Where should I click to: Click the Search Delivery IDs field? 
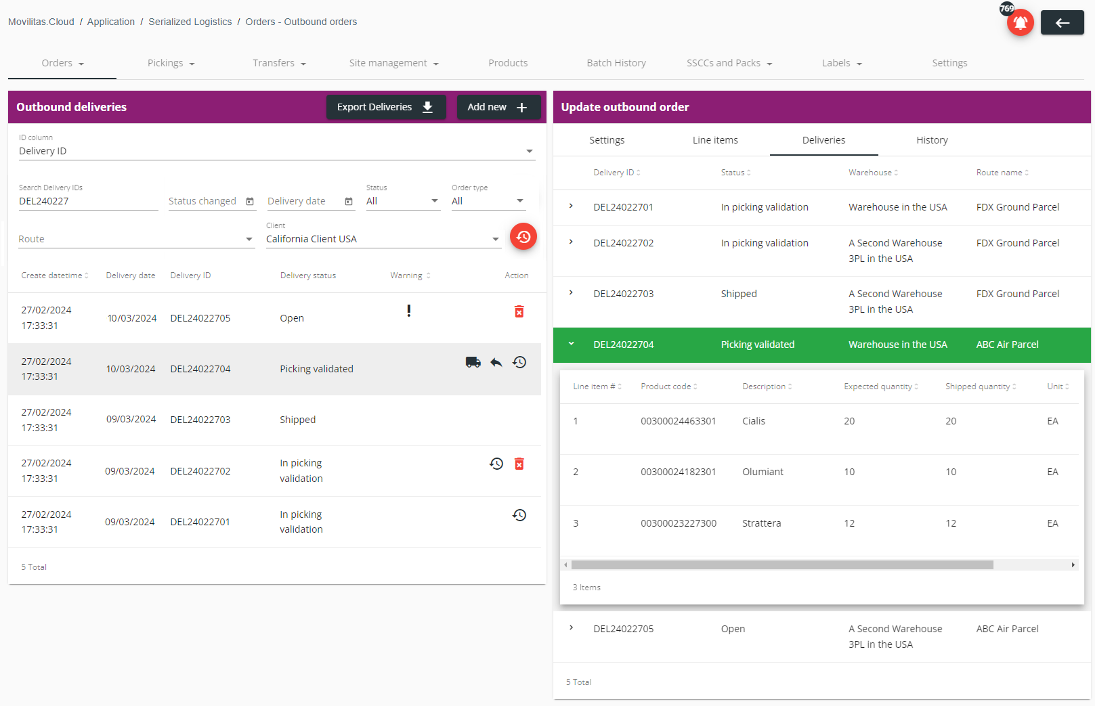88,201
